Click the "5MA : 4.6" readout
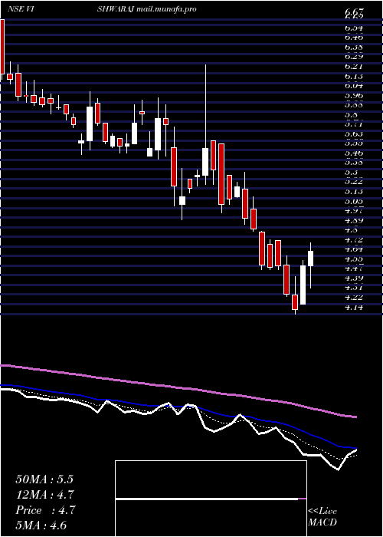The height and width of the screenshot is (537, 383). (41, 525)
